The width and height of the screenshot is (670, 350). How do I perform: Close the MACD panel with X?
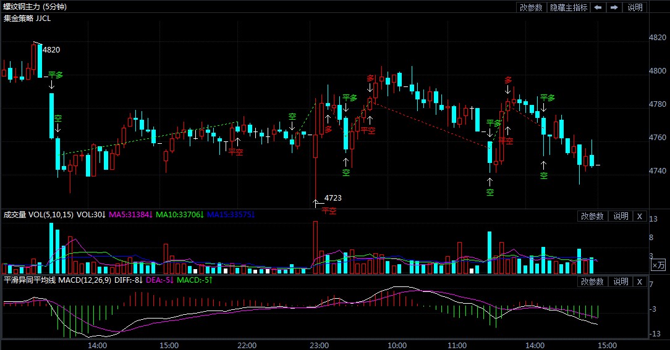click(x=640, y=281)
